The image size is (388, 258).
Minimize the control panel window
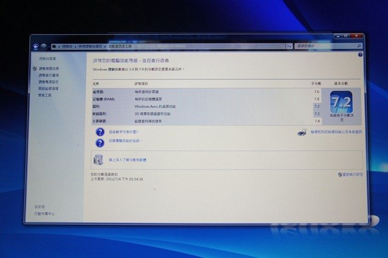pyautogui.click(x=338, y=36)
